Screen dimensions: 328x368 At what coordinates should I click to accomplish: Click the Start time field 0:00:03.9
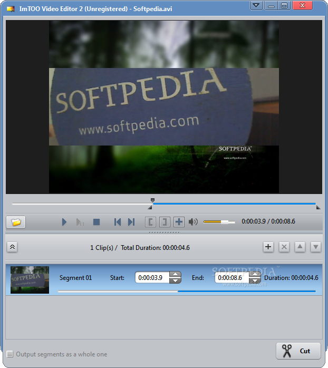pyautogui.click(x=152, y=278)
